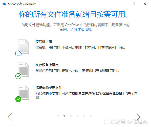Viewport: 151px width, 127px height.
Task: Minimize the Microsoft OneDrive window
Action: point(122,4)
